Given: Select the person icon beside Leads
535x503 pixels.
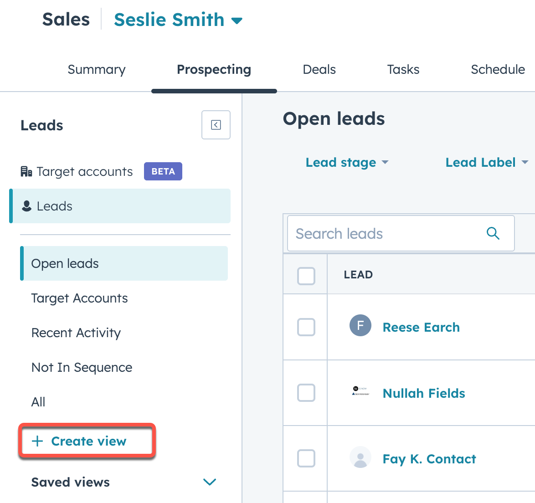Looking at the screenshot, I should tap(26, 206).
